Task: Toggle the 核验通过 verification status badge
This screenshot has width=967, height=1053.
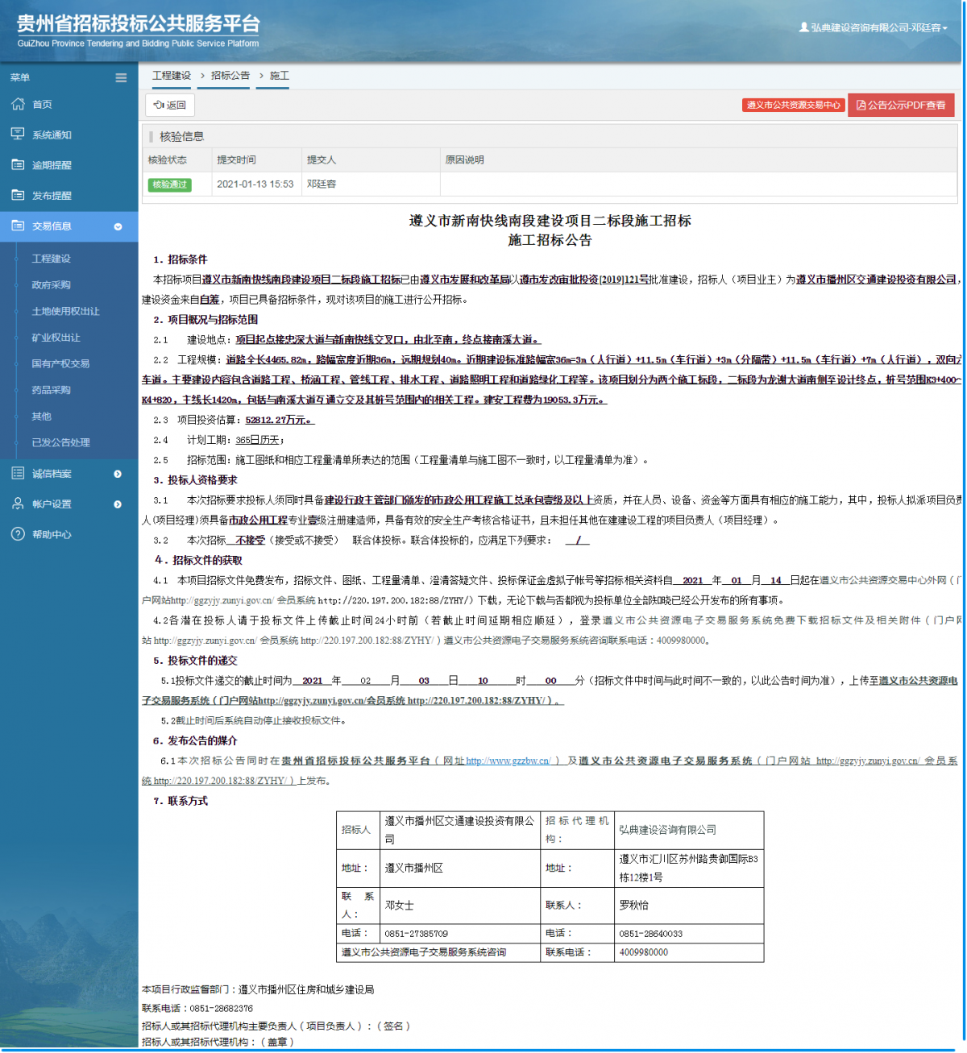Action: 172,184
